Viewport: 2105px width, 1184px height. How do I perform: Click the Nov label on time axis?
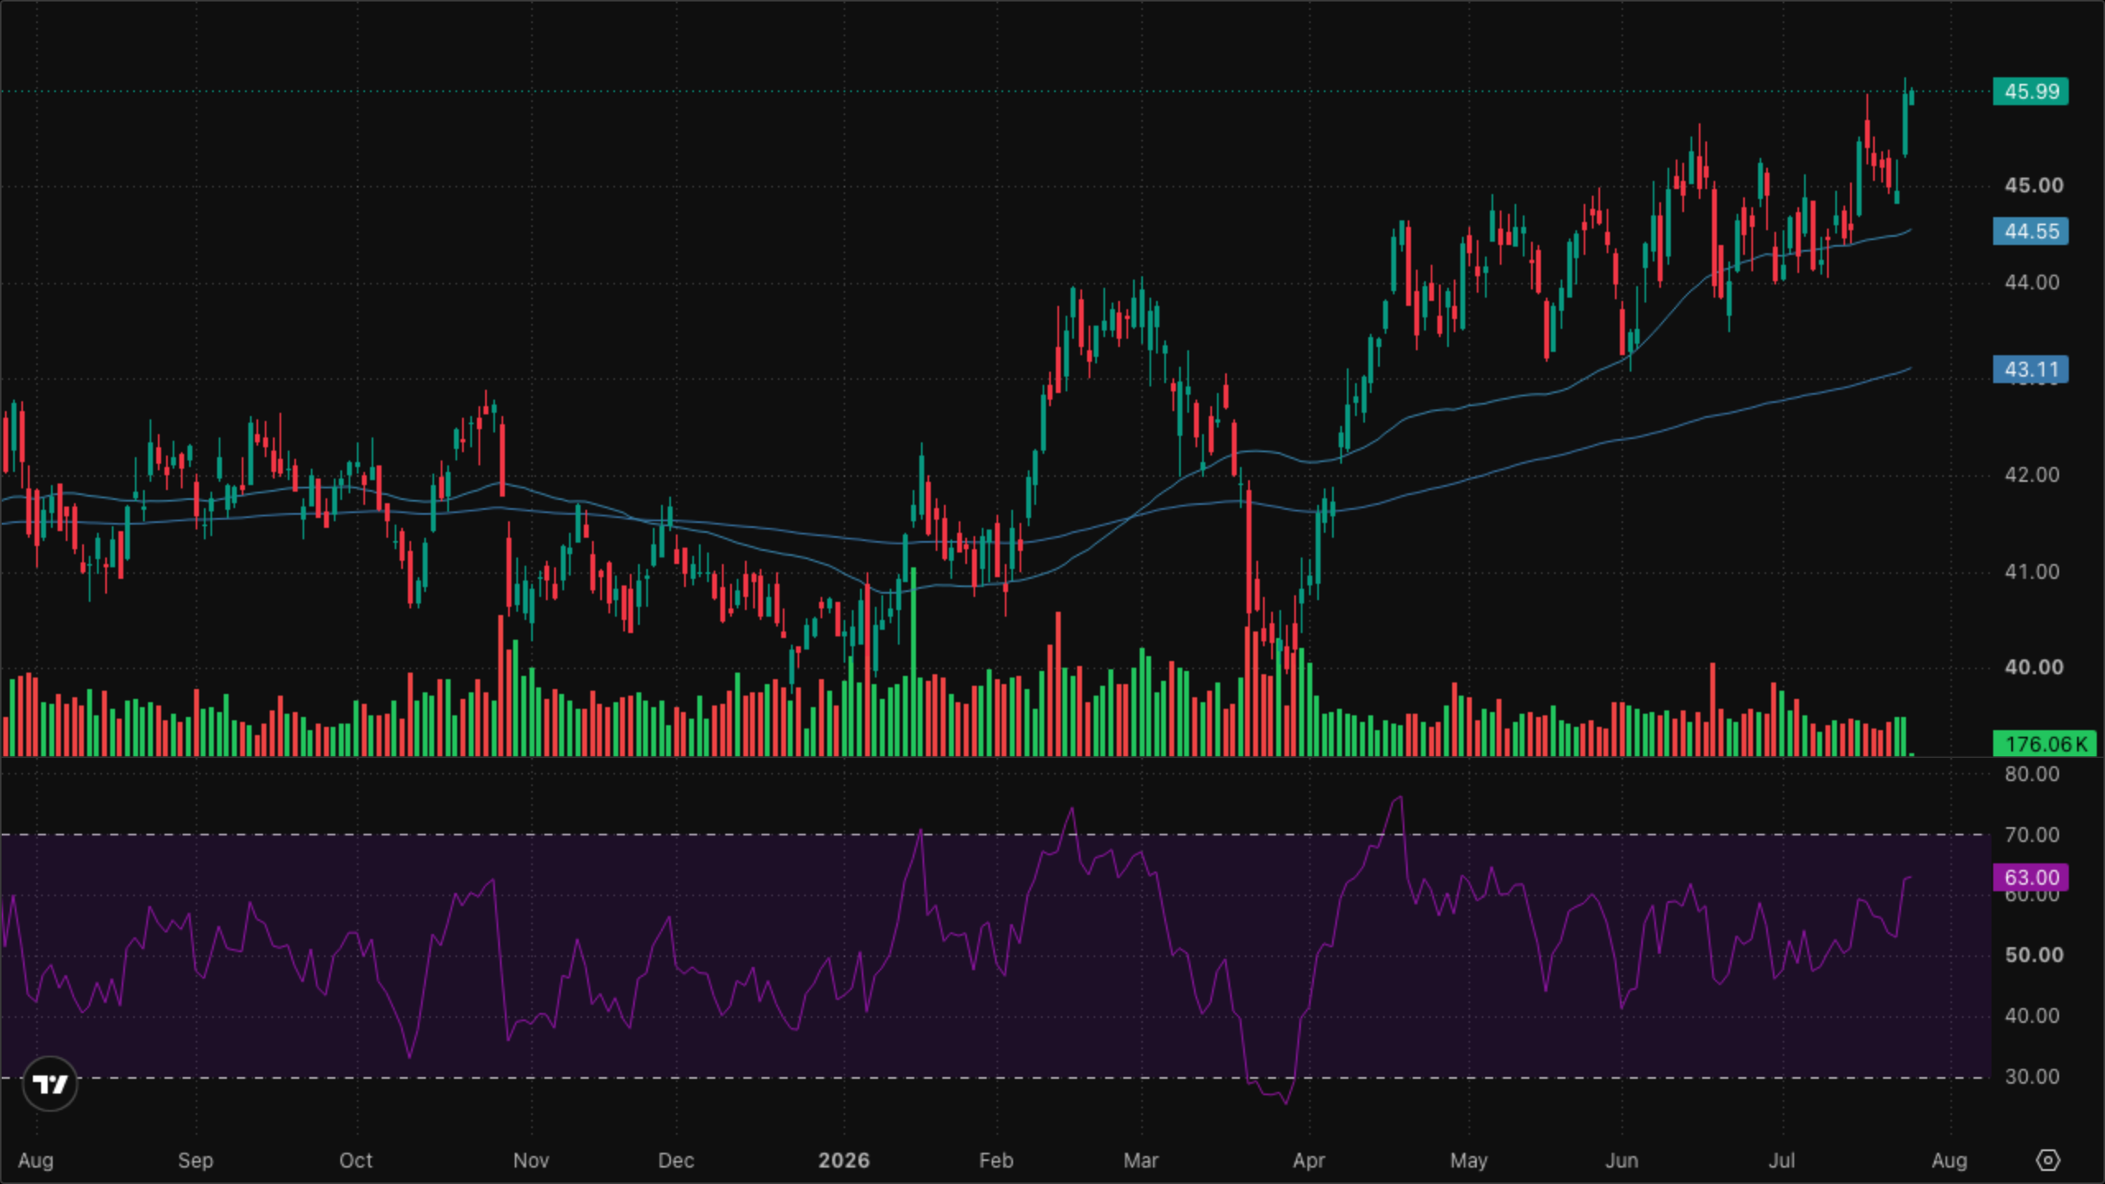(530, 1160)
